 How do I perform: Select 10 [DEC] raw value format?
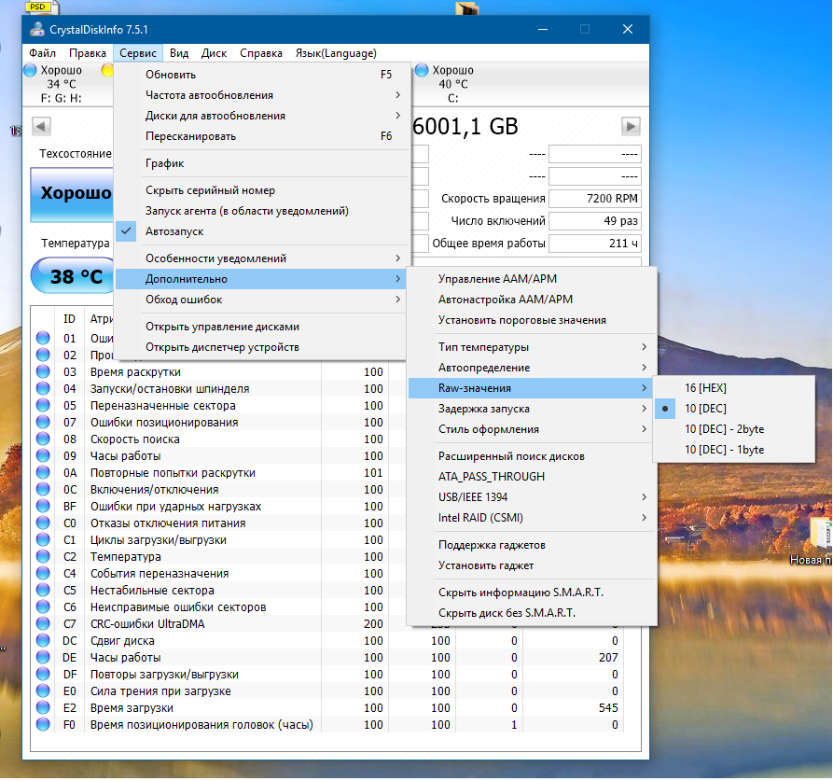tap(734, 409)
